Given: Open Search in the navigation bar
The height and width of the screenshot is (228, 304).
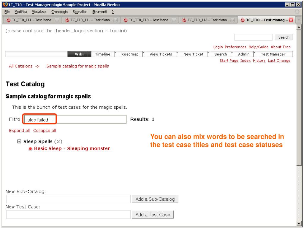Looking at the screenshot, I should (x=221, y=54).
